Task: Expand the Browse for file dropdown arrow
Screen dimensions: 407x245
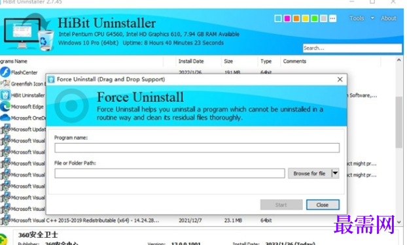Action: point(335,173)
